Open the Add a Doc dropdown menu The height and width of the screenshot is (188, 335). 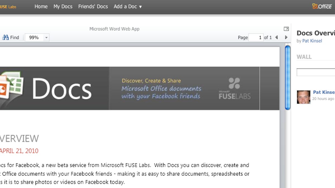click(128, 6)
